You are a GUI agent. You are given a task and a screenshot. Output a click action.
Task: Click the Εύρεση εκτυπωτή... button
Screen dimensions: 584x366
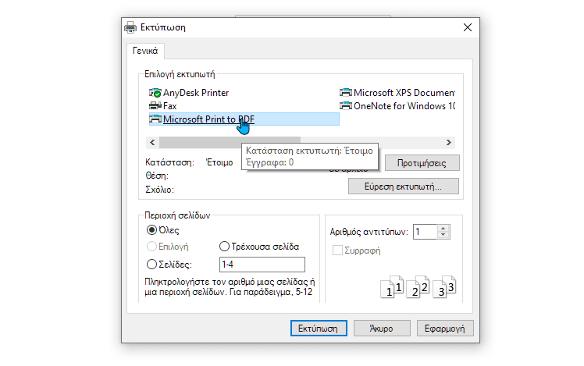(x=404, y=187)
